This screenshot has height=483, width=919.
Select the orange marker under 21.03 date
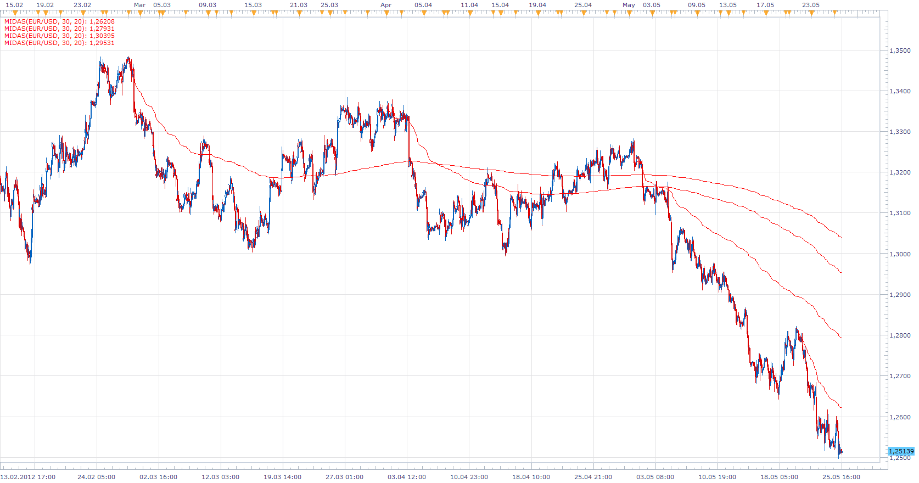coord(299,13)
